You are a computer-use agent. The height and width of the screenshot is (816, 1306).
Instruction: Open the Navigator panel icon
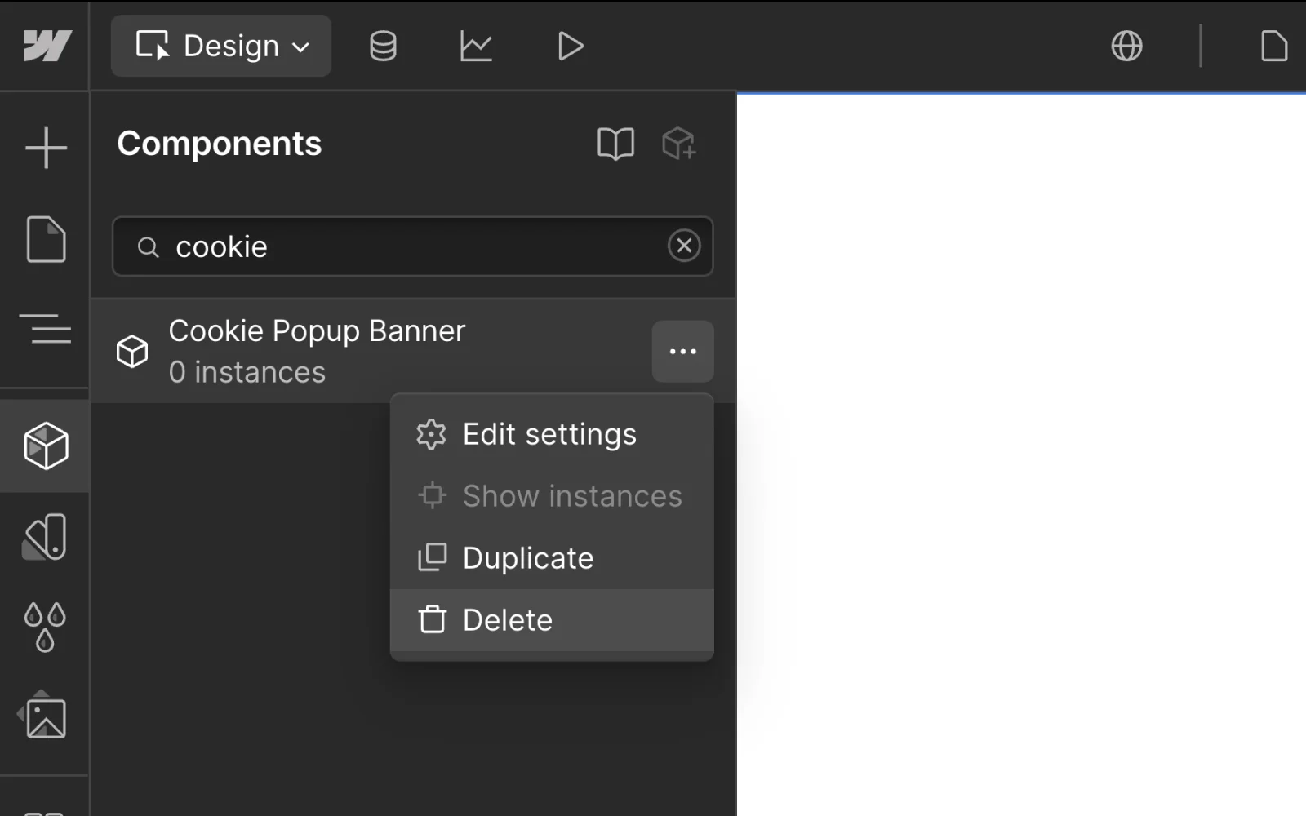point(46,329)
